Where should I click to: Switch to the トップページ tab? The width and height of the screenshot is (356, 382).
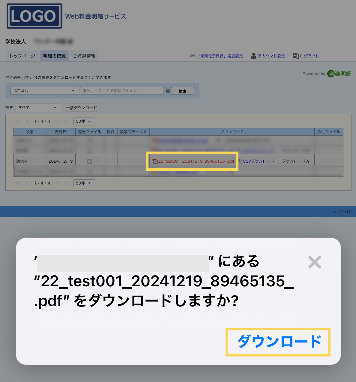[x=22, y=56]
